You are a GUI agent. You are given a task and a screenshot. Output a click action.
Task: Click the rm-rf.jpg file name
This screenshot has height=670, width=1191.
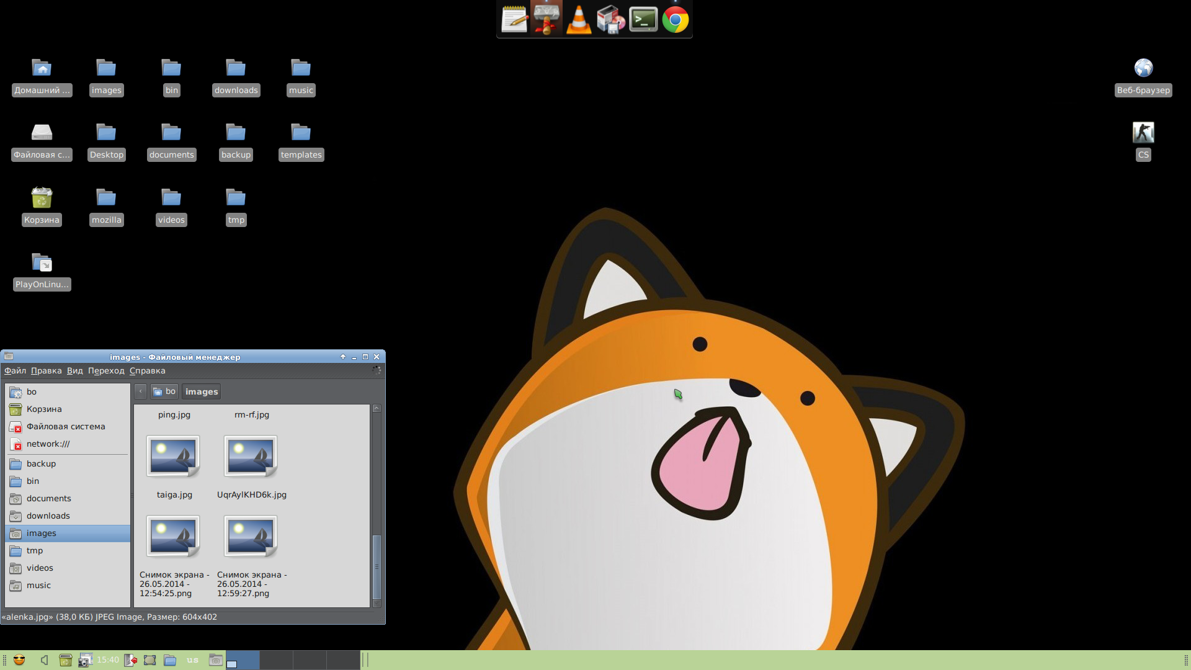252,414
